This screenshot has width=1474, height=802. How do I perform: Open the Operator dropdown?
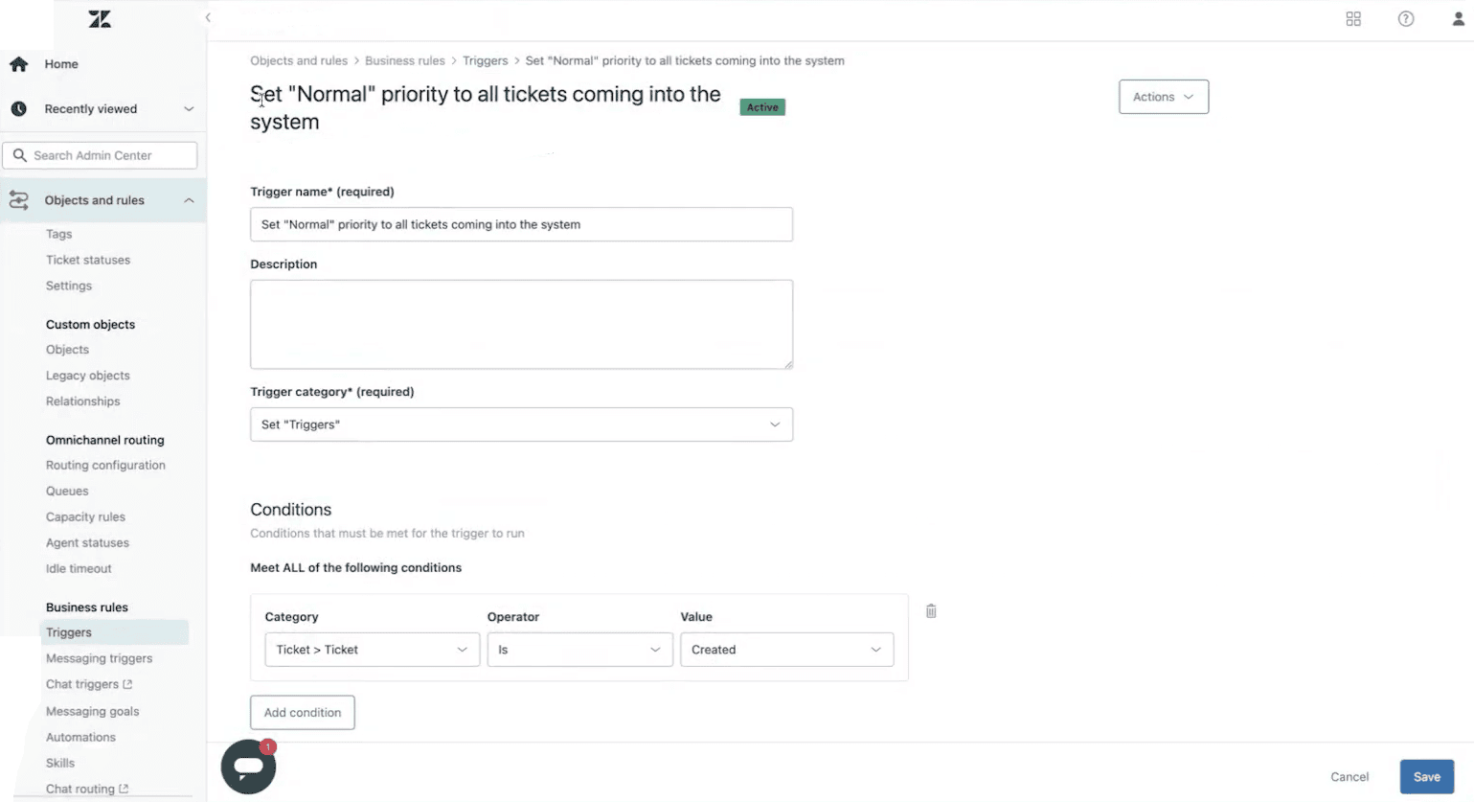[579, 650]
